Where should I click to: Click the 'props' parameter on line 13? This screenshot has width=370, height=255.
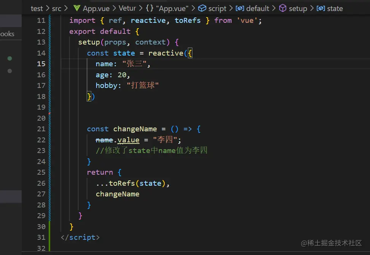tap(115, 43)
